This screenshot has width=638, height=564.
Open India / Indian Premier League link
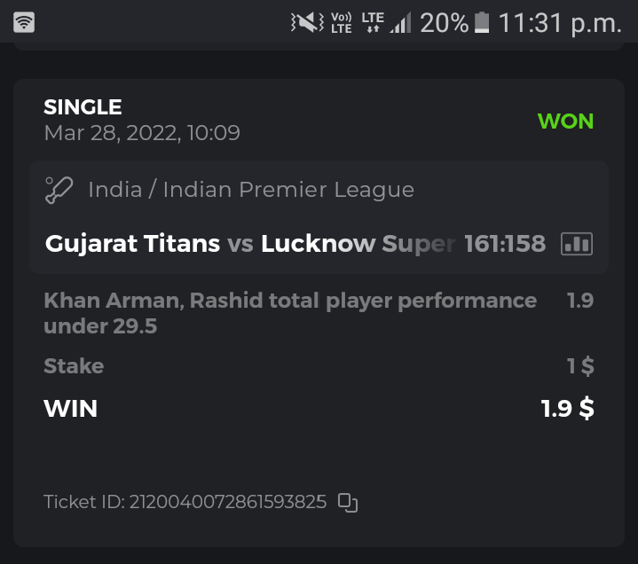coord(251,190)
